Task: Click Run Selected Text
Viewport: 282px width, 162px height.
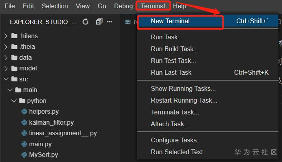Action: click(177, 152)
